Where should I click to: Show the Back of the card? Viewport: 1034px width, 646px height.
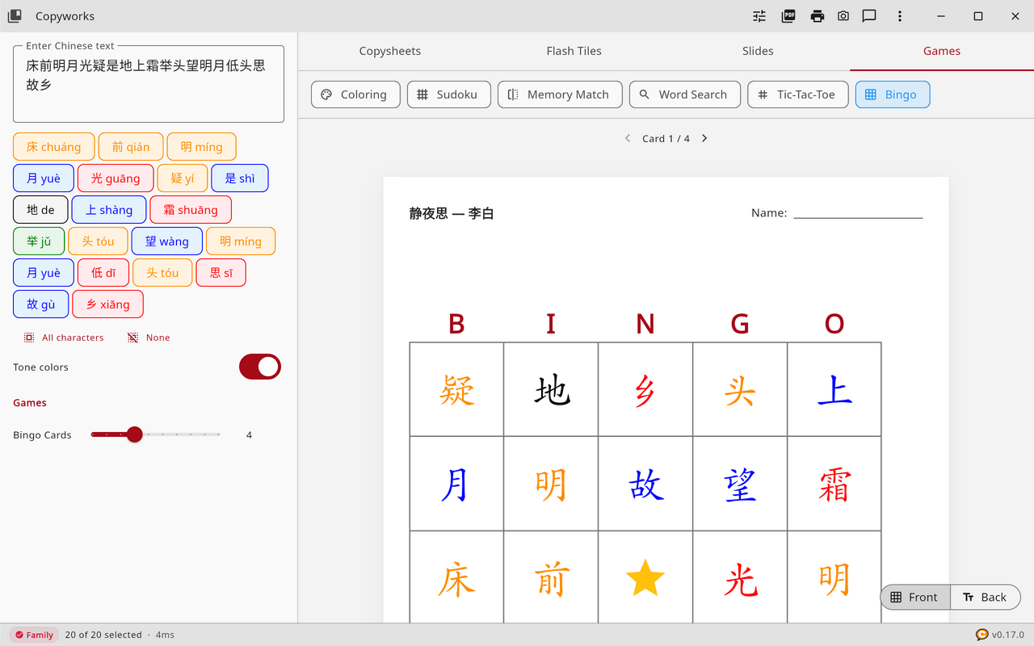pos(986,598)
